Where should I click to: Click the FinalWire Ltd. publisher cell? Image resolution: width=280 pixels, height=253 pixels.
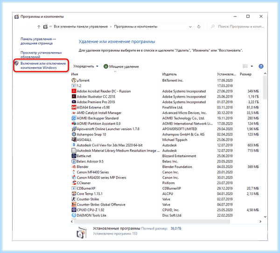tap(173, 107)
